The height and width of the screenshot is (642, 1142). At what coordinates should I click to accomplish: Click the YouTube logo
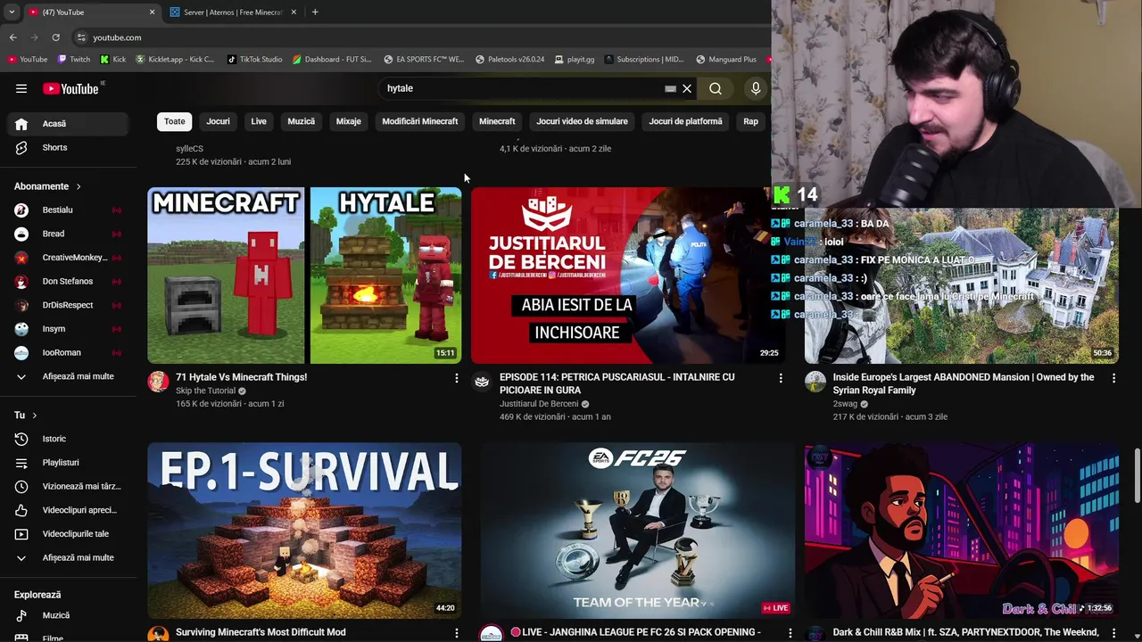[x=71, y=88]
